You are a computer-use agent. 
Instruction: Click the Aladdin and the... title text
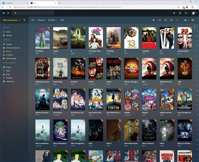(x=166, y=113)
